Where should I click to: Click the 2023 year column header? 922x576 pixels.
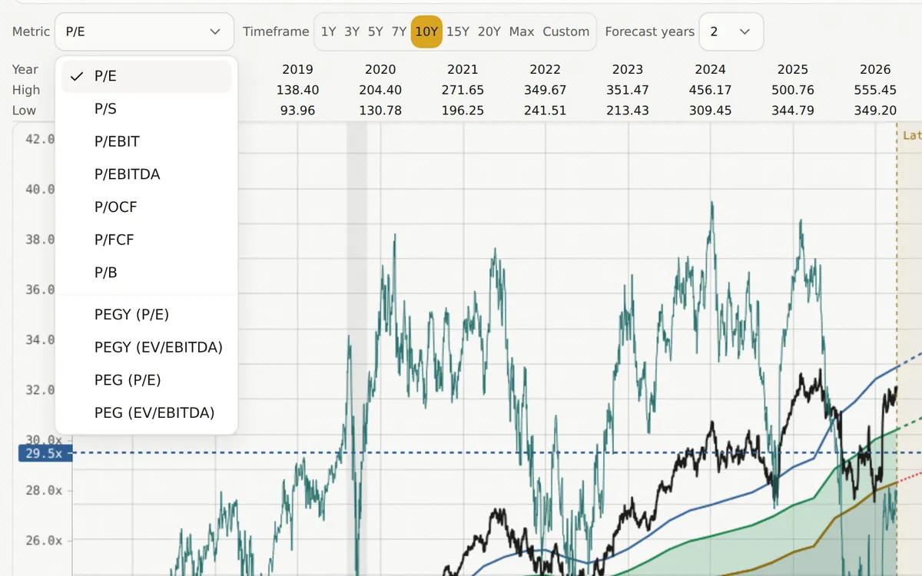pos(628,69)
